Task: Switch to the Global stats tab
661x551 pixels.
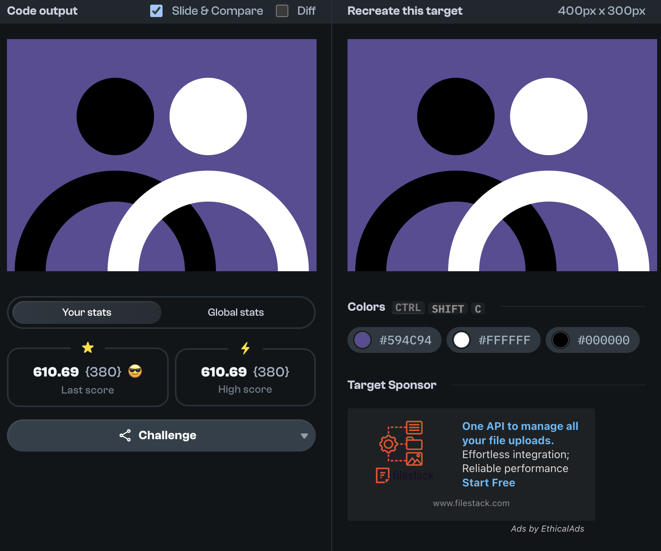Action: tap(236, 312)
